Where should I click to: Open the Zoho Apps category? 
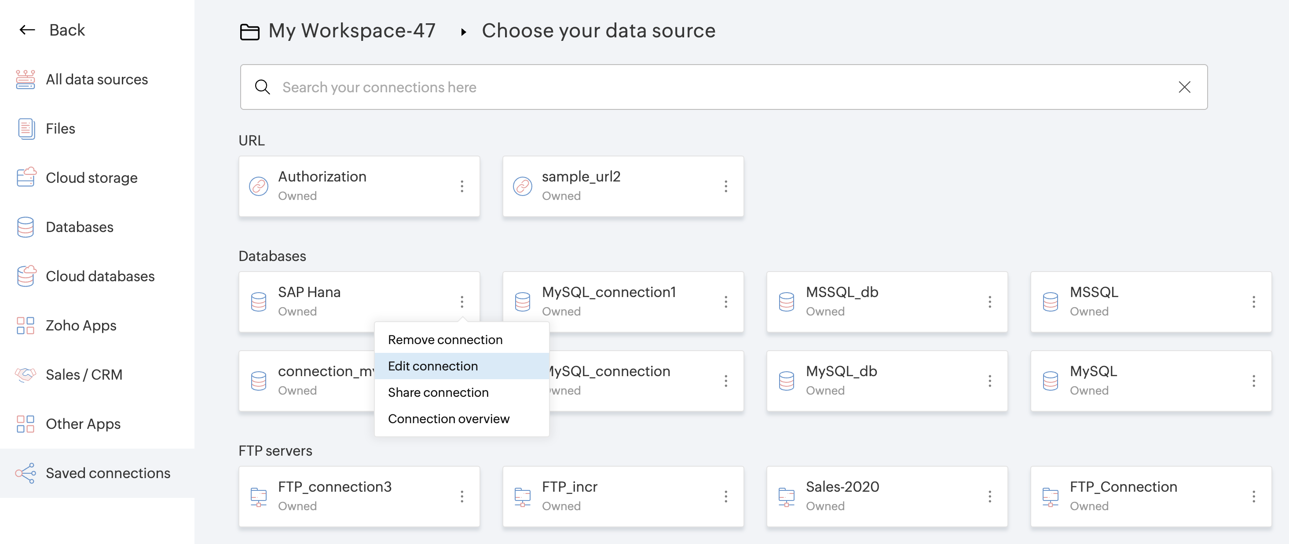81,326
